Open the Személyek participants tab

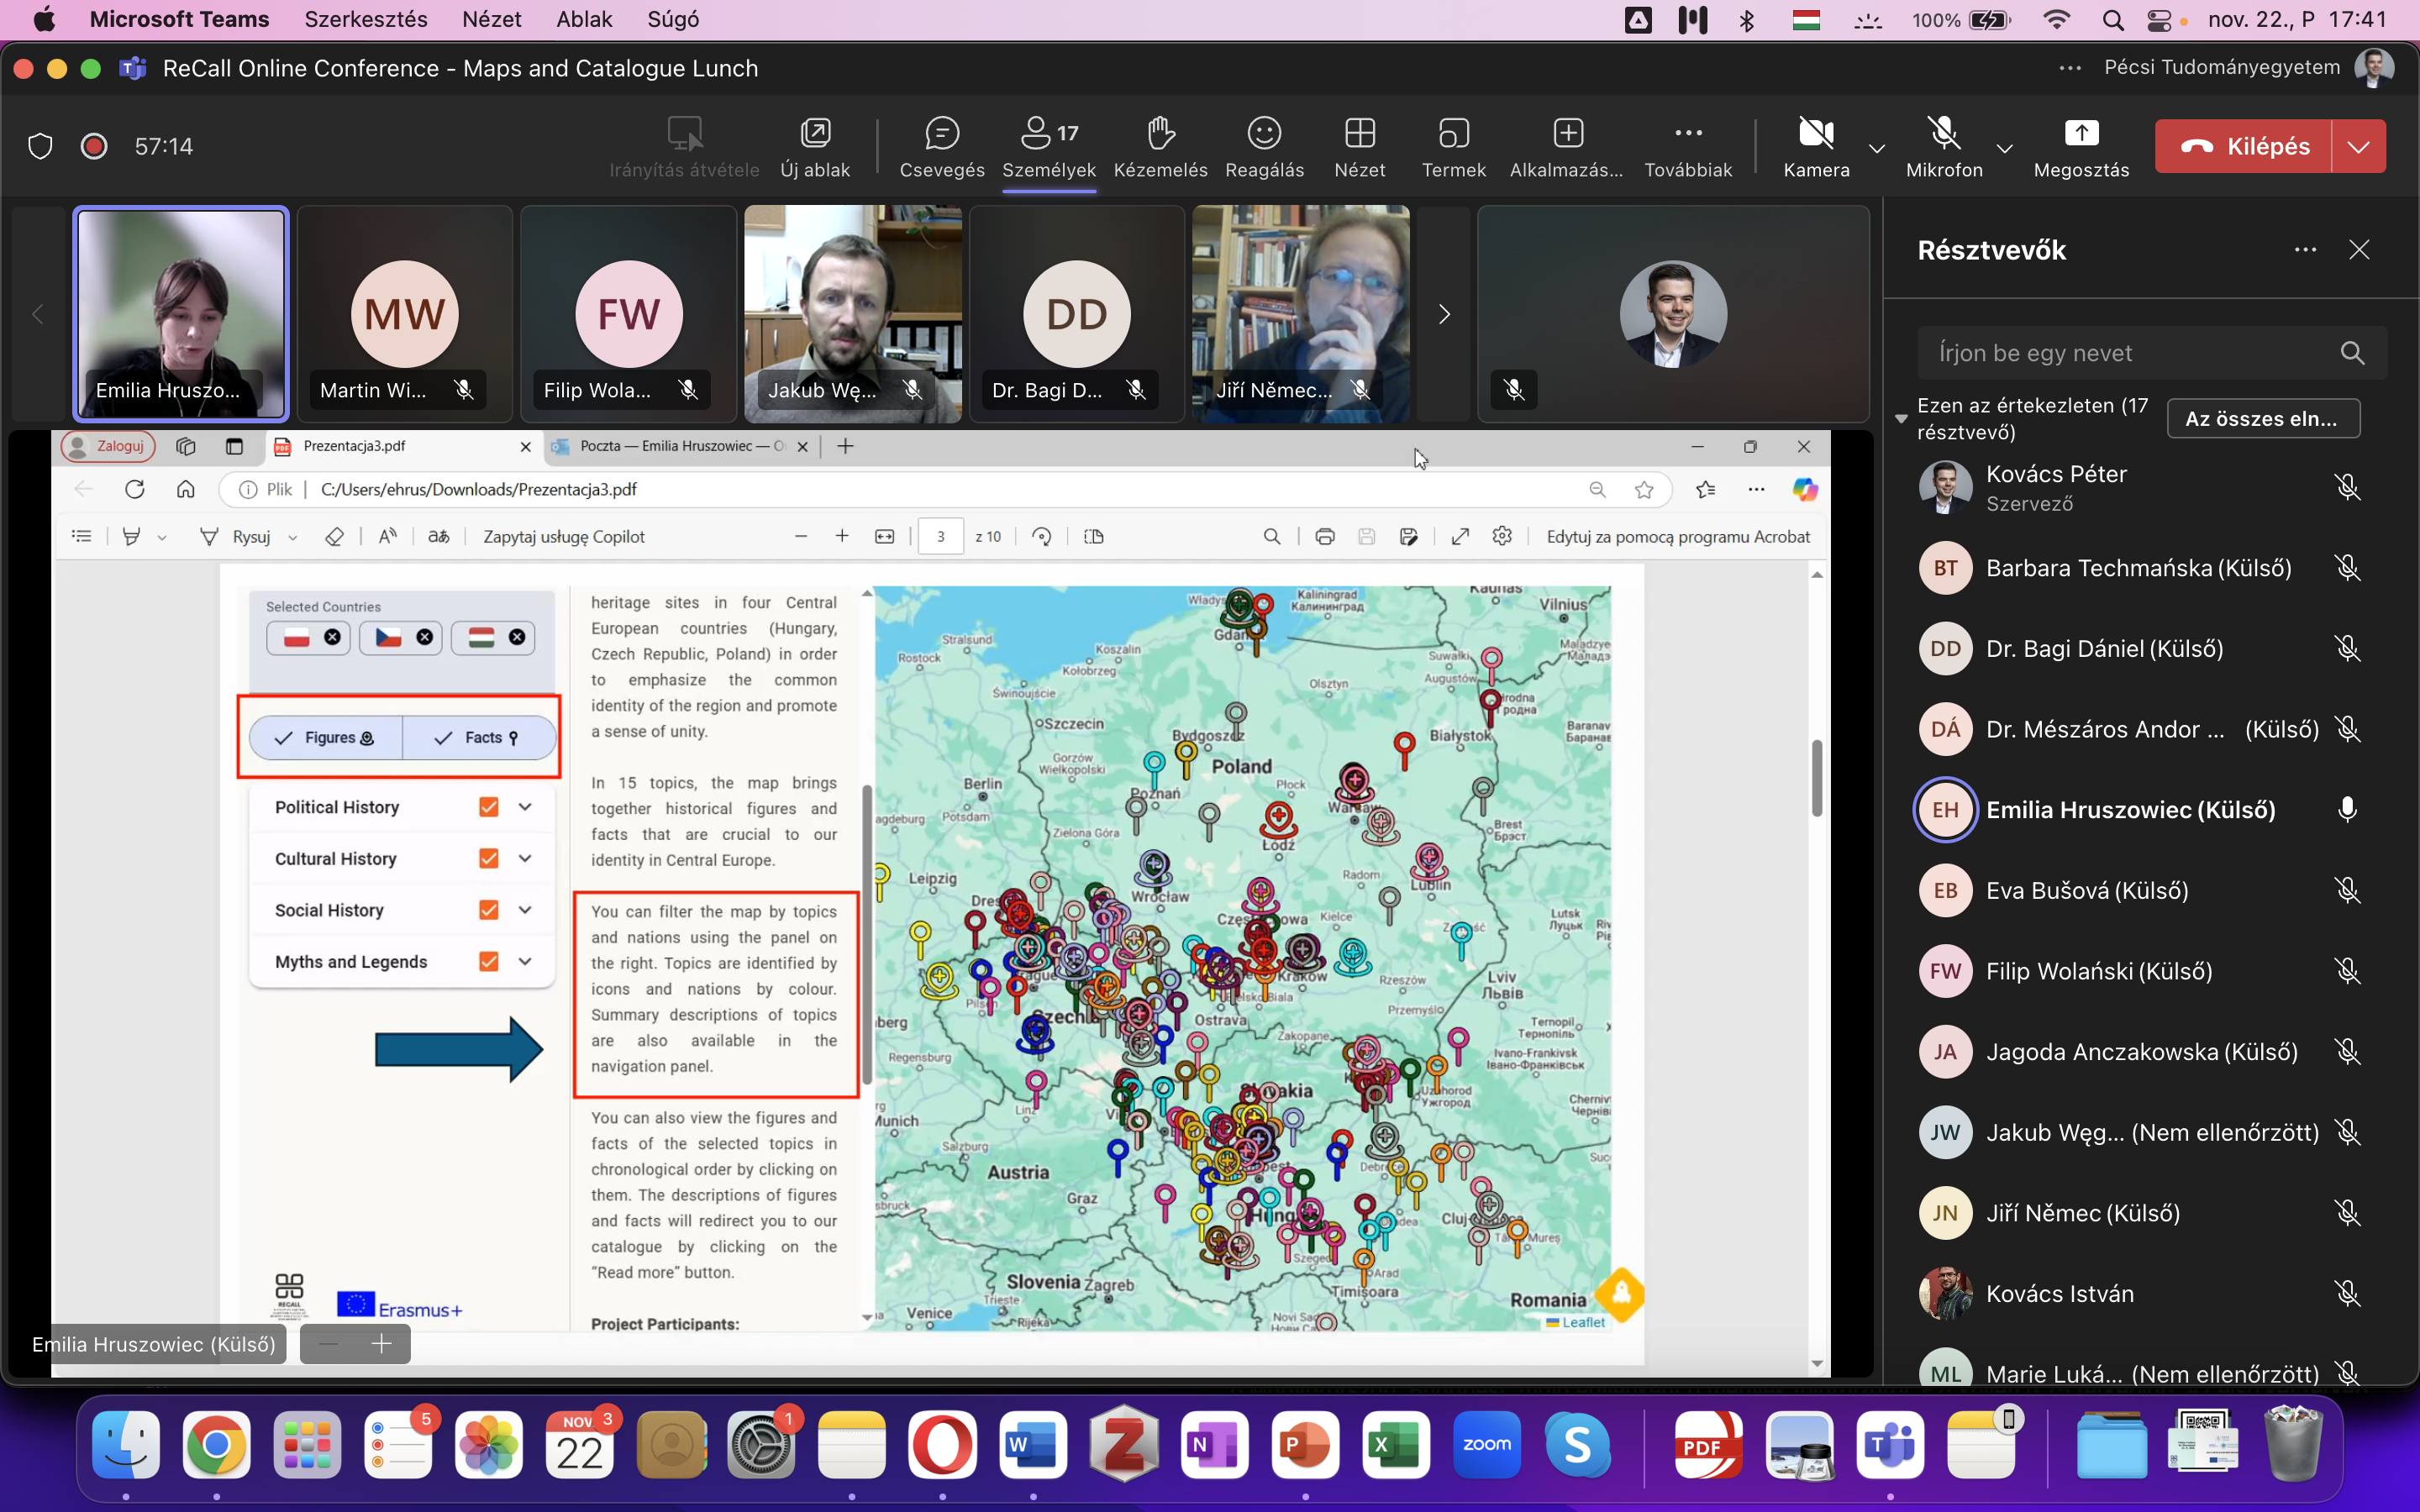pos(1049,147)
